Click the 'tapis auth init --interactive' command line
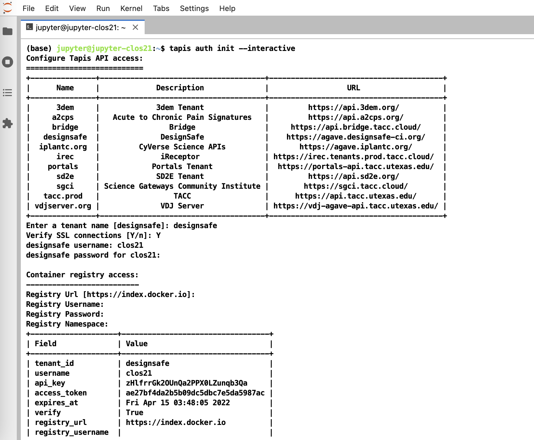The image size is (534, 440). (x=232, y=48)
